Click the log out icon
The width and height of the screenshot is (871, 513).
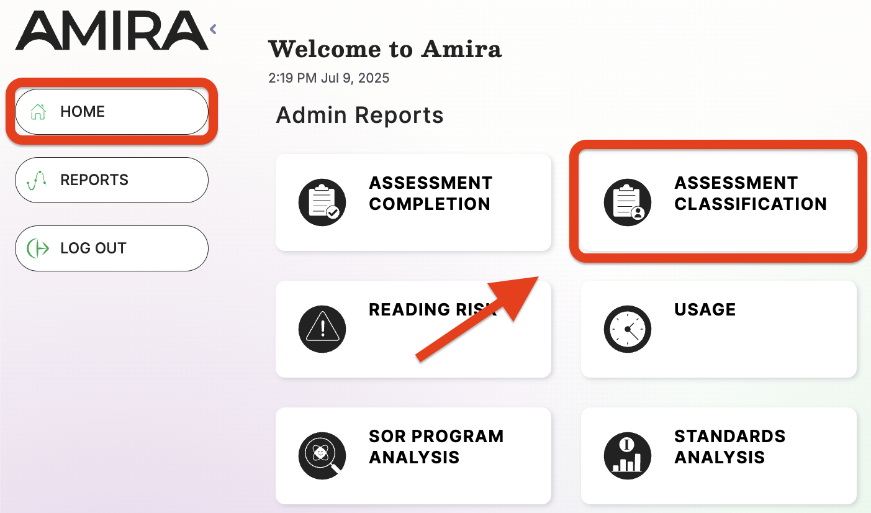pos(38,248)
